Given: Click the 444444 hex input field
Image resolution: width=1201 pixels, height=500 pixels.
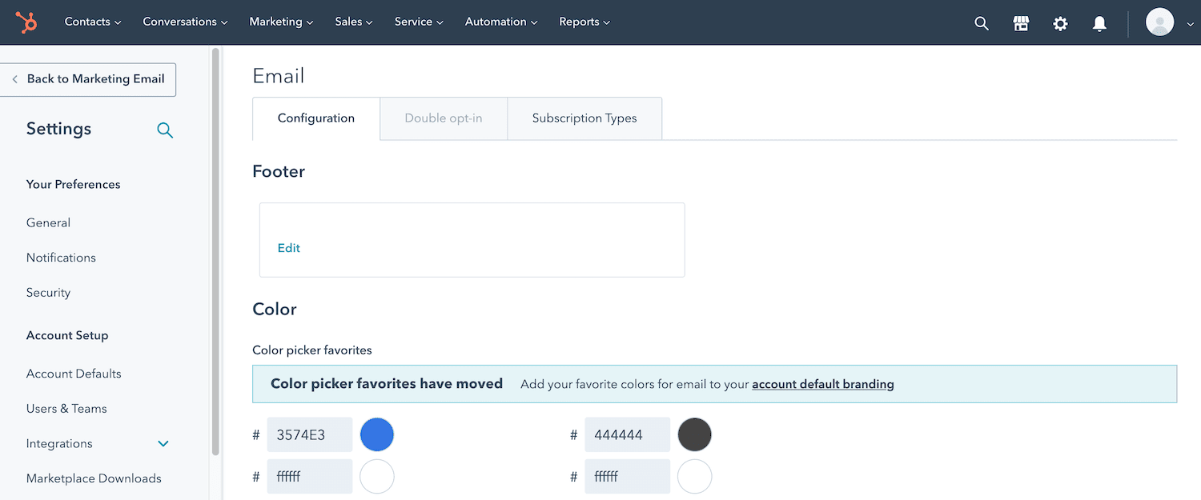Looking at the screenshot, I should [x=627, y=434].
